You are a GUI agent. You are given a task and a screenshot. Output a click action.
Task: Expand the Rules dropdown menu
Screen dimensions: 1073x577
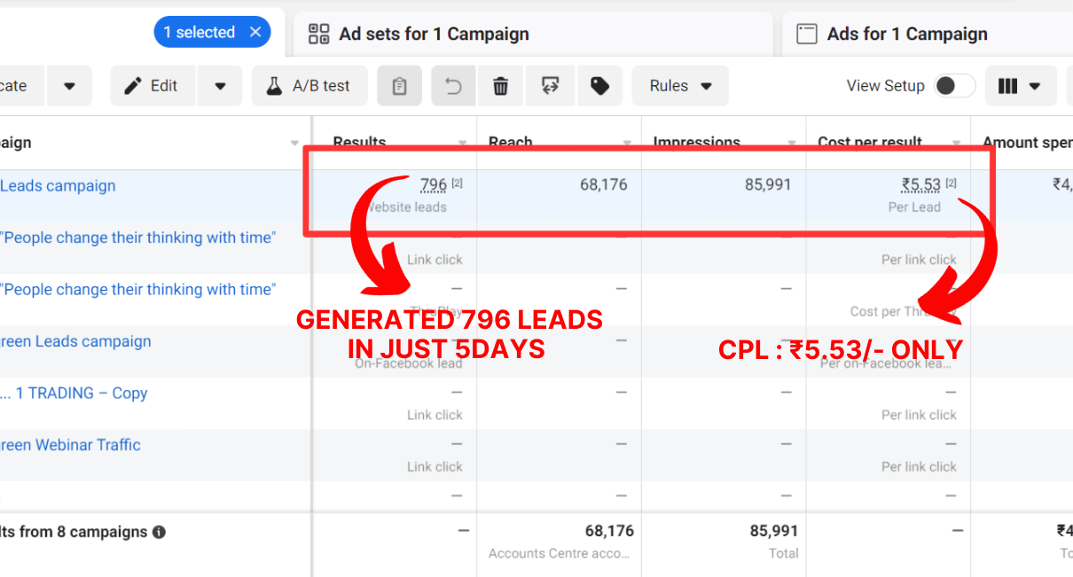coord(680,86)
